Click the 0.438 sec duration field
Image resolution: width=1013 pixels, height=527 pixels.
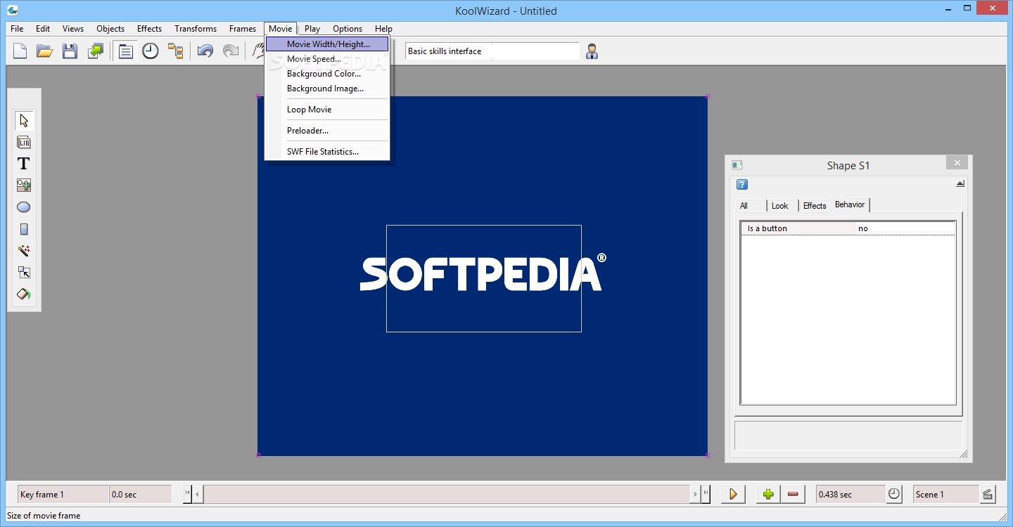click(x=850, y=494)
